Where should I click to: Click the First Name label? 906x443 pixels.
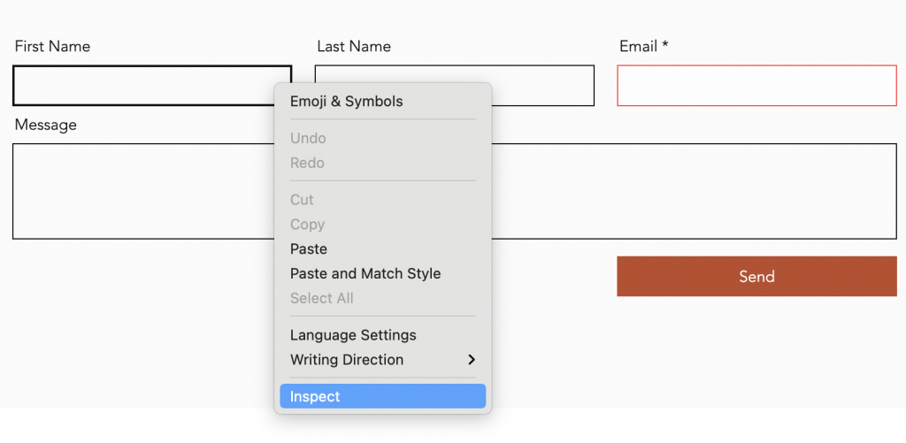point(52,47)
